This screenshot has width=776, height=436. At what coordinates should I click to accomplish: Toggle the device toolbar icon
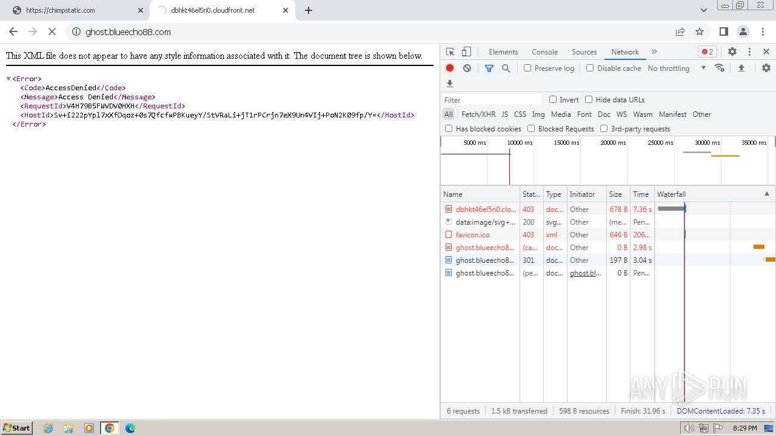pos(466,52)
